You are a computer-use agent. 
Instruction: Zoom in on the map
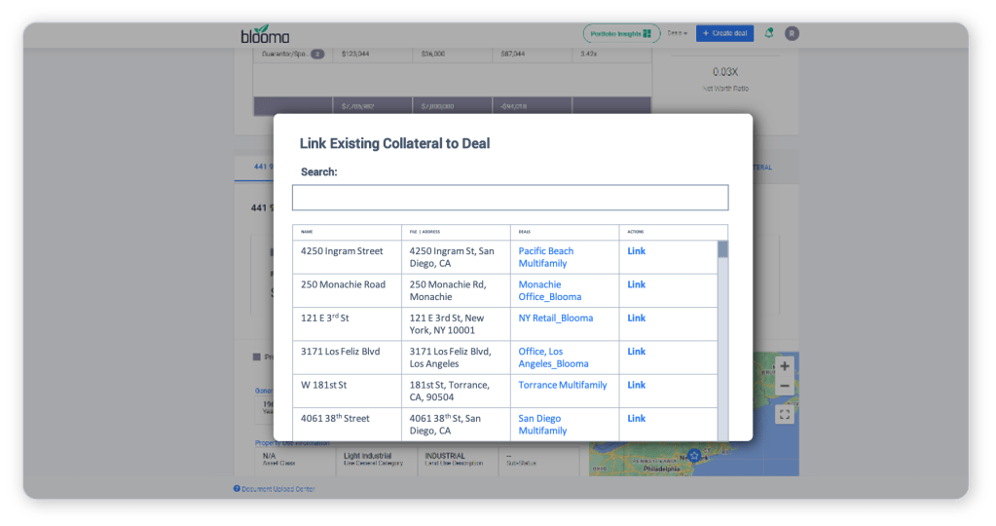click(785, 366)
